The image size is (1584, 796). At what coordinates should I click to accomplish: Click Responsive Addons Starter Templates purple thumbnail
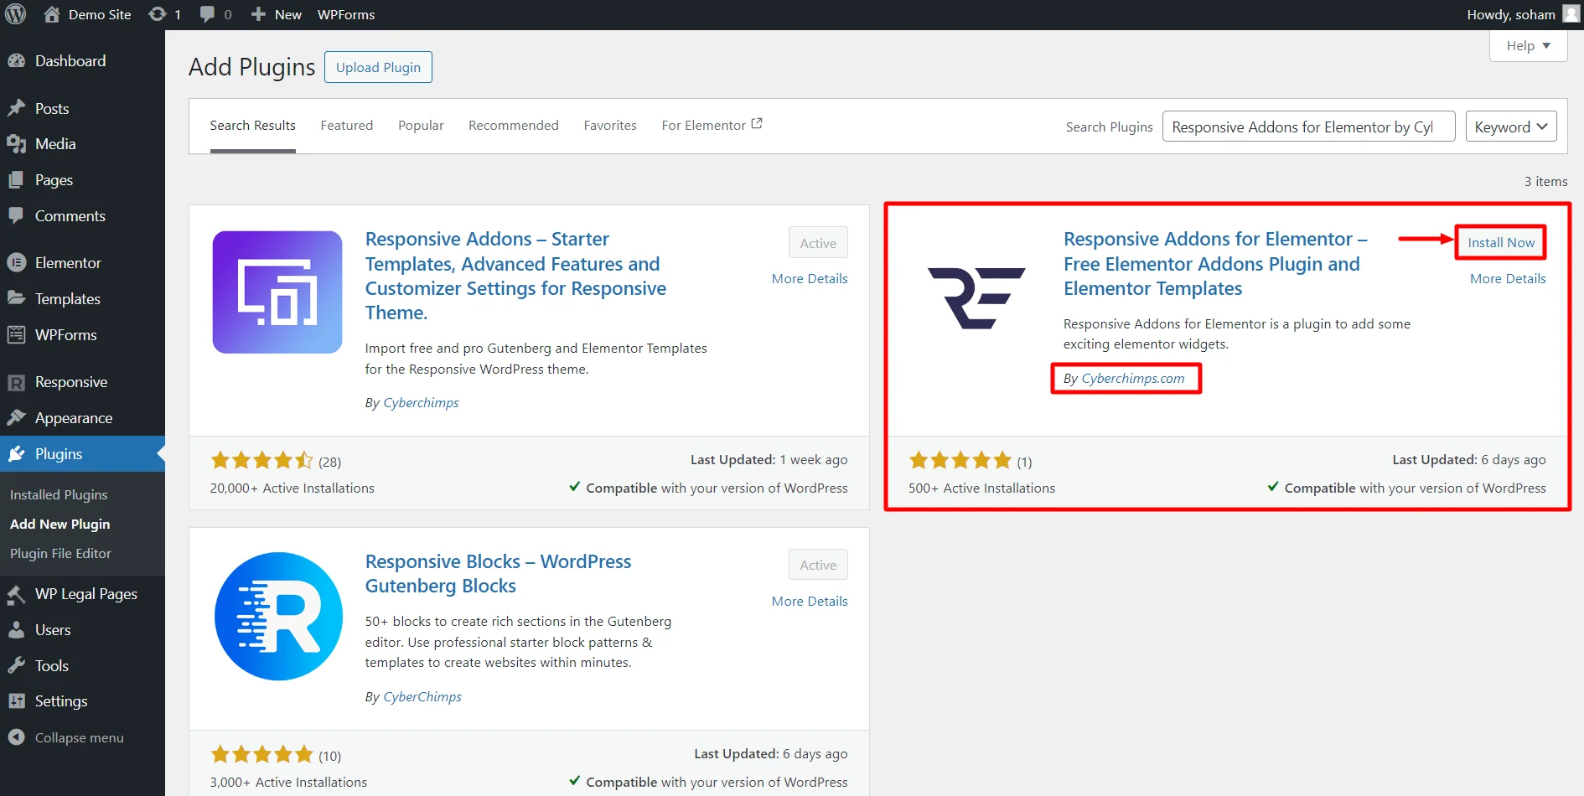tap(277, 292)
